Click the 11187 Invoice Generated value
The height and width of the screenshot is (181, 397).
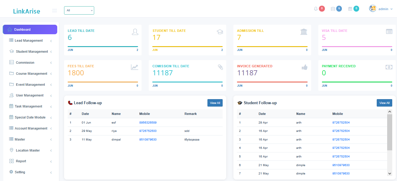tap(247, 73)
